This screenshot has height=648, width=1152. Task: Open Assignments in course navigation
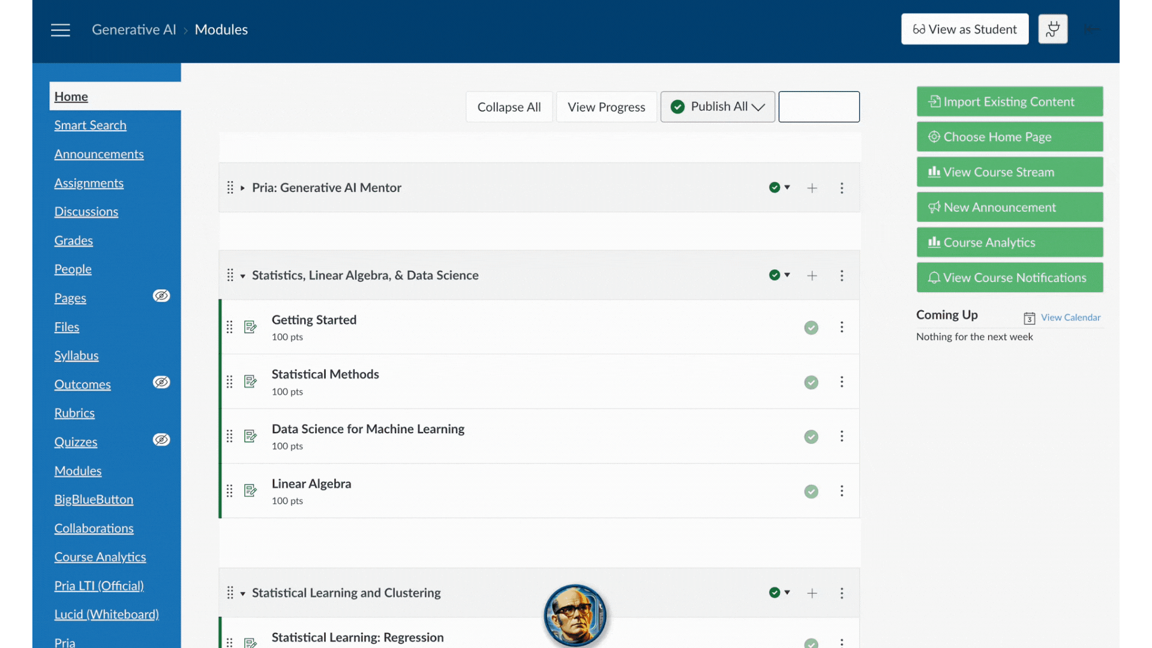pos(89,183)
